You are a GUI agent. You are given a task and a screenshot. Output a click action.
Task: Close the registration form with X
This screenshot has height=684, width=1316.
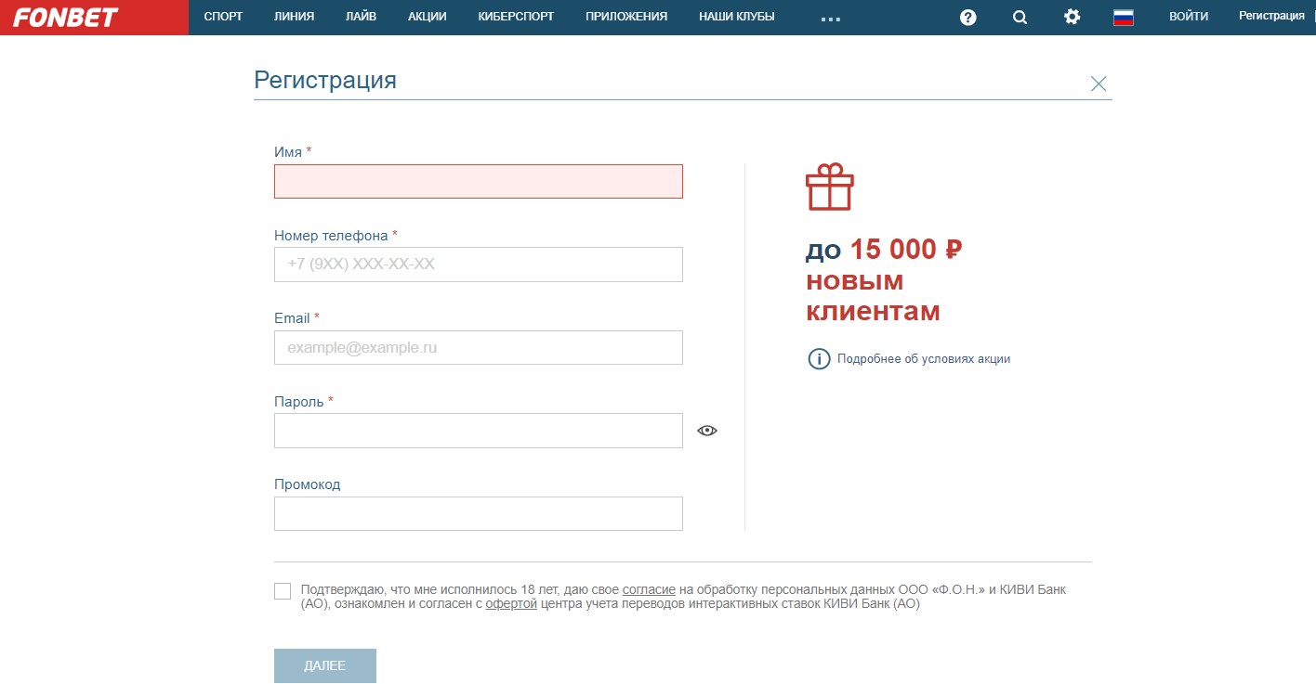click(1099, 84)
